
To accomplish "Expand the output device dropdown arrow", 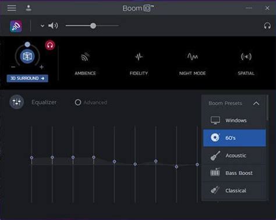I will (x=43, y=26).
